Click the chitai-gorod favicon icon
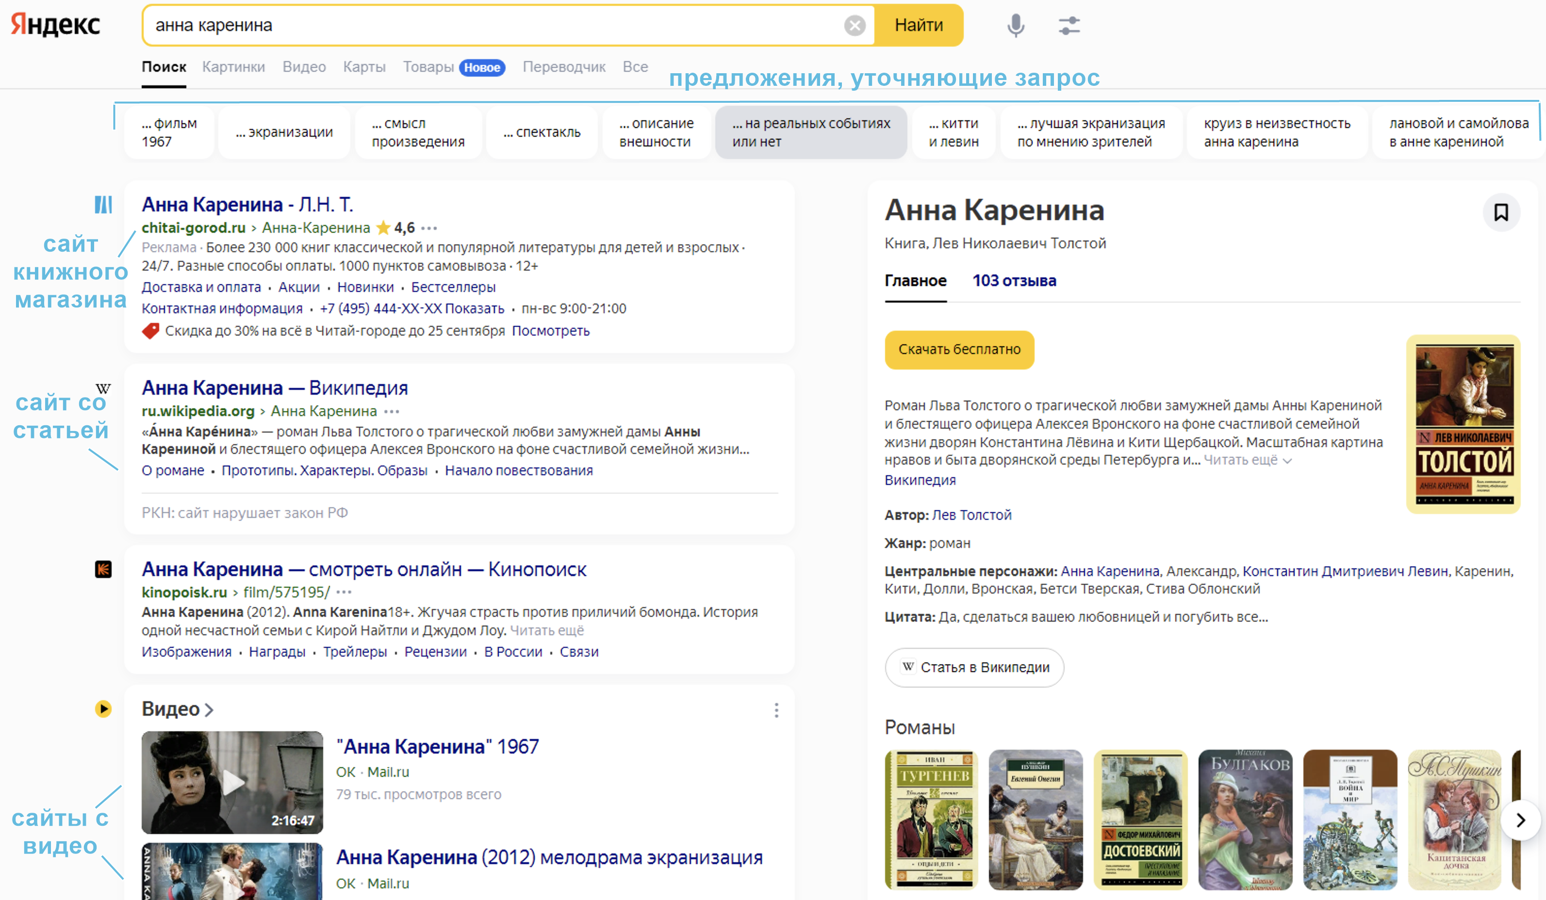 (103, 204)
